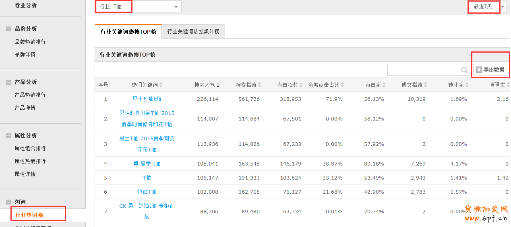Sort by 成交指数 column arrow

click(x=425, y=85)
